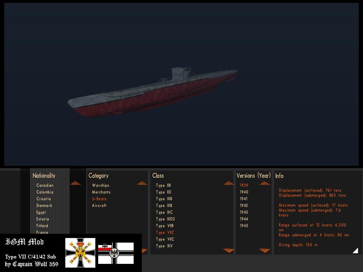Click the Displacement (surfaced): 761 tons line

[310, 190]
